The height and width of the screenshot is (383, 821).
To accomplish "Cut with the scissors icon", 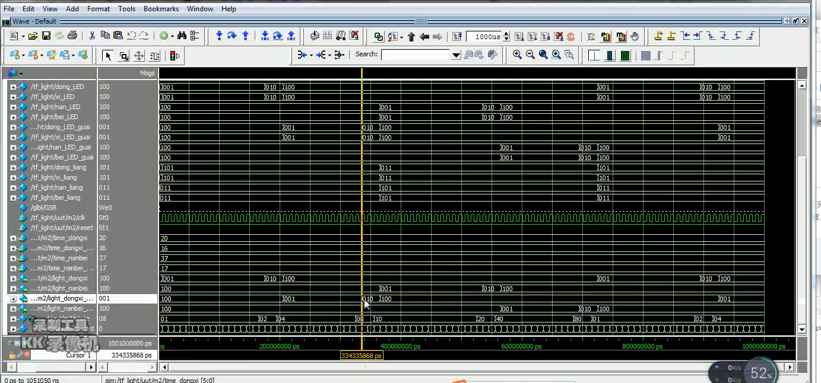I will pos(92,36).
